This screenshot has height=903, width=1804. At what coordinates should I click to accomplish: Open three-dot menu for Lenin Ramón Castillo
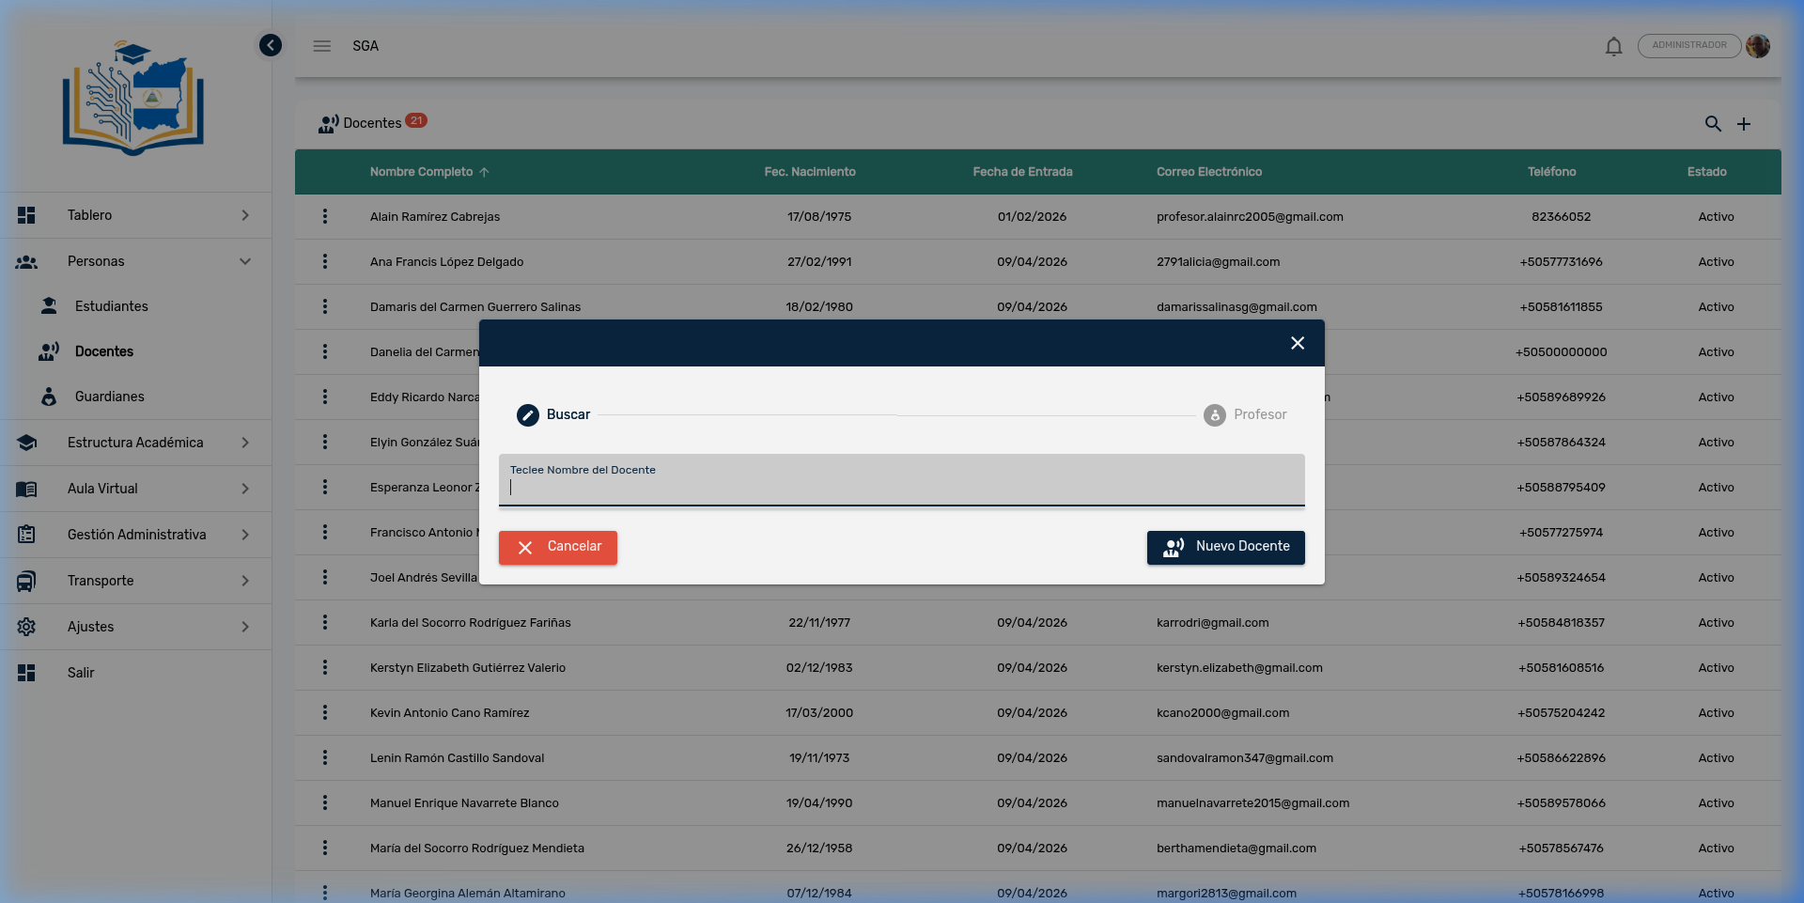325,758
